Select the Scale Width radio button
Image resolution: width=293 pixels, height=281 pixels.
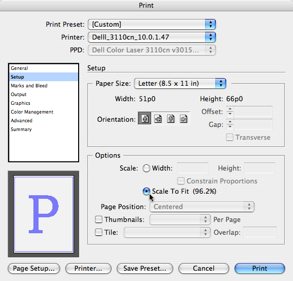pyautogui.click(x=146, y=168)
